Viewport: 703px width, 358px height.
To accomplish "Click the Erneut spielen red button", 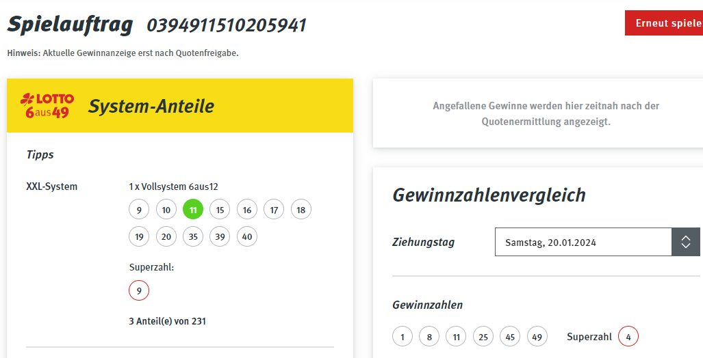I will pos(664,23).
